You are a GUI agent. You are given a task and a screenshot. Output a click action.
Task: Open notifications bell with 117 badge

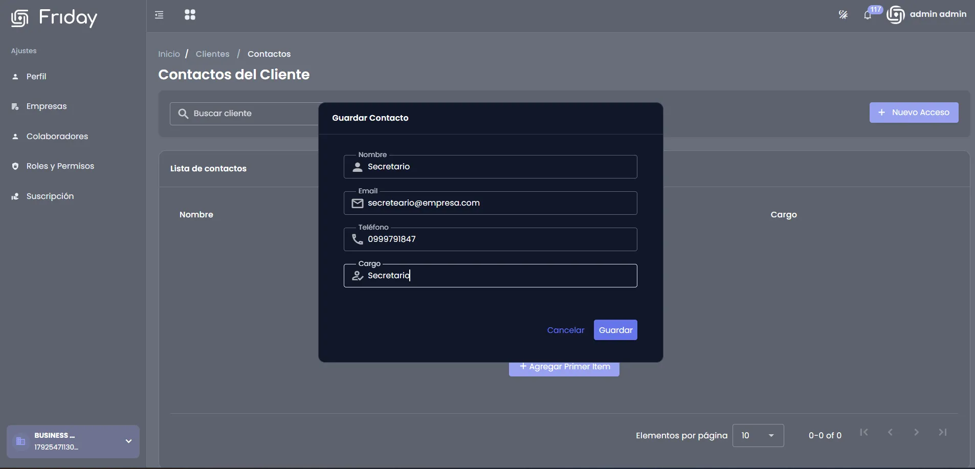click(868, 15)
